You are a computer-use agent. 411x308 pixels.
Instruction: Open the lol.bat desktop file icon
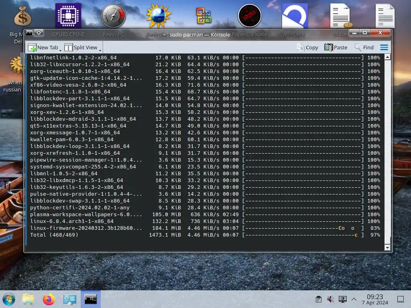(x=340, y=16)
